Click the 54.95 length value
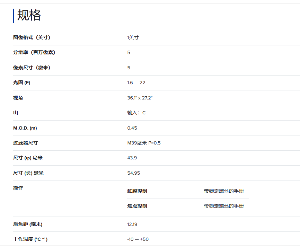 (x=133, y=173)
